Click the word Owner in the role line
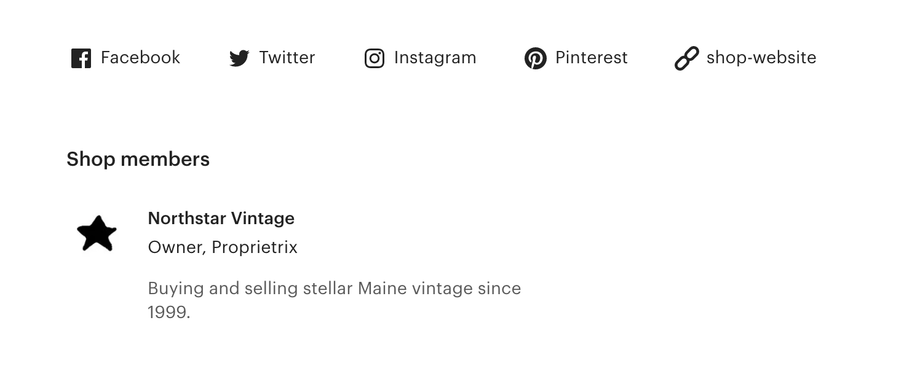The width and height of the screenshot is (904, 366). (x=176, y=247)
